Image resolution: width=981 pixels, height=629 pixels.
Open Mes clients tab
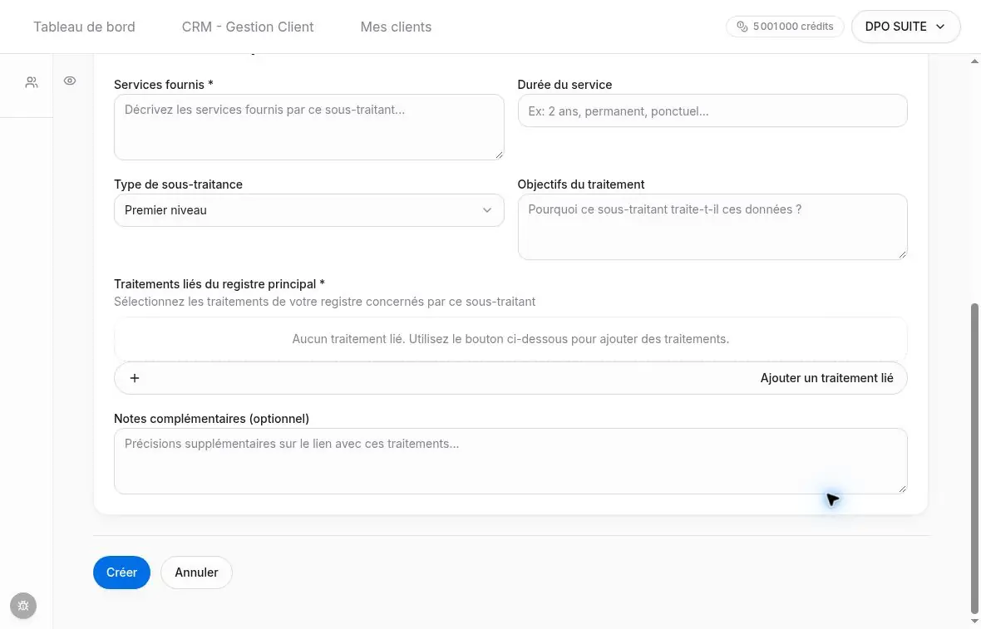coord(396,27)
